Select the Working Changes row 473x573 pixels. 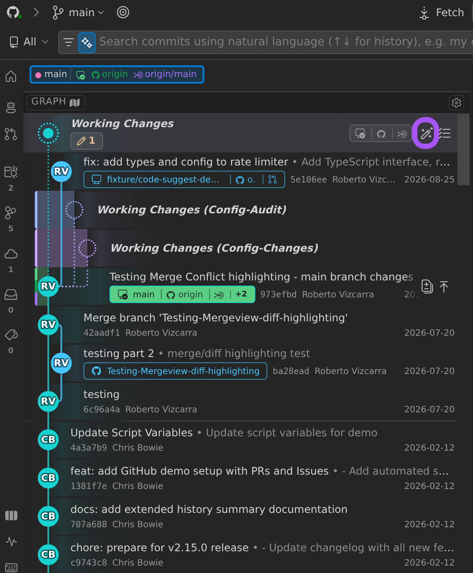pyautogui.click(x=240, y=133)
